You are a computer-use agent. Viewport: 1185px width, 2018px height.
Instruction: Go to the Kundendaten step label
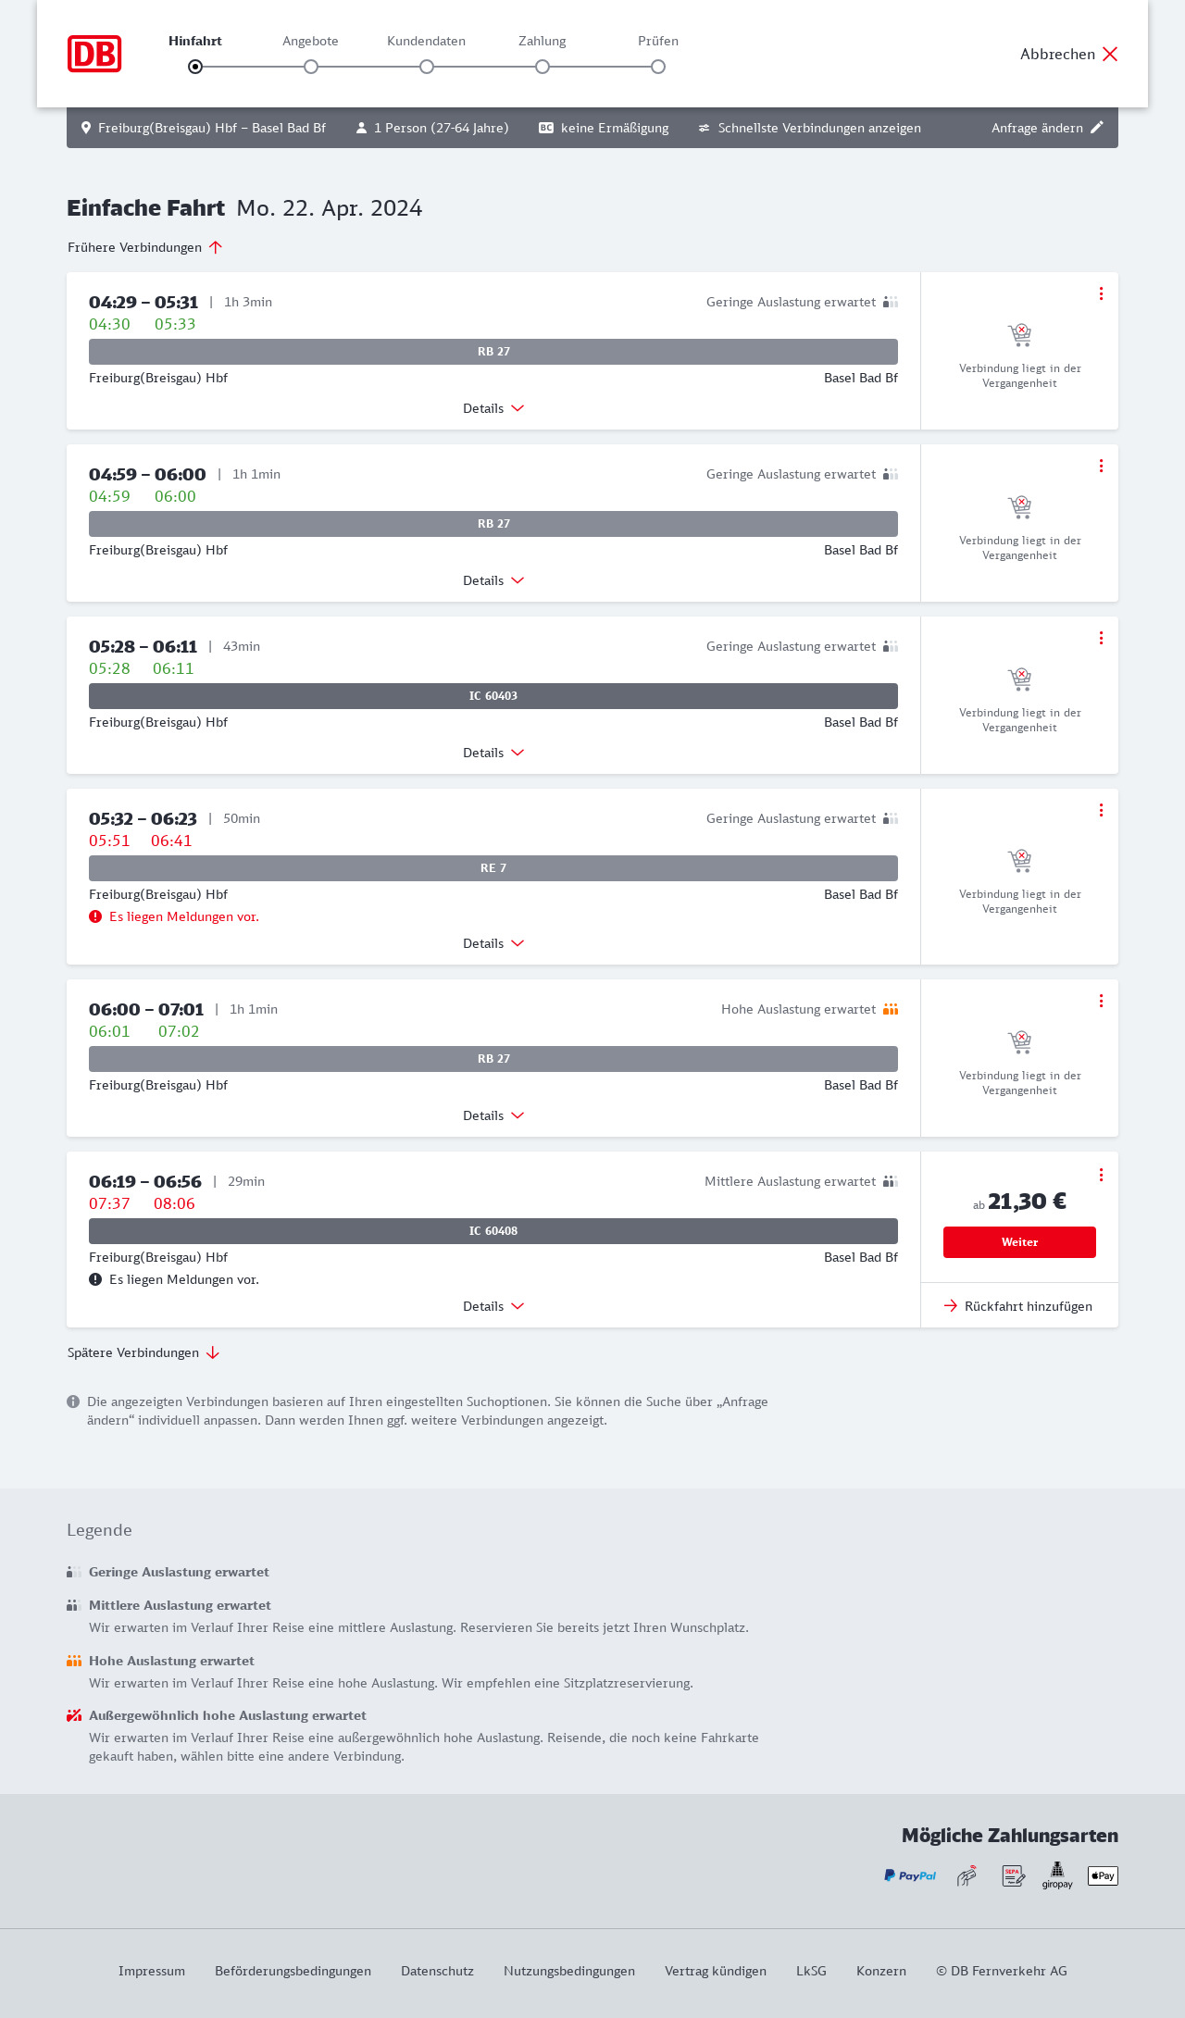[426, 41]
